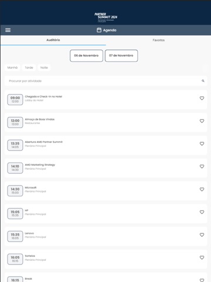Favorite the Abertura AMD Partner Summit session
This screenshot has width=211, height=282.
tap(202, 143)
